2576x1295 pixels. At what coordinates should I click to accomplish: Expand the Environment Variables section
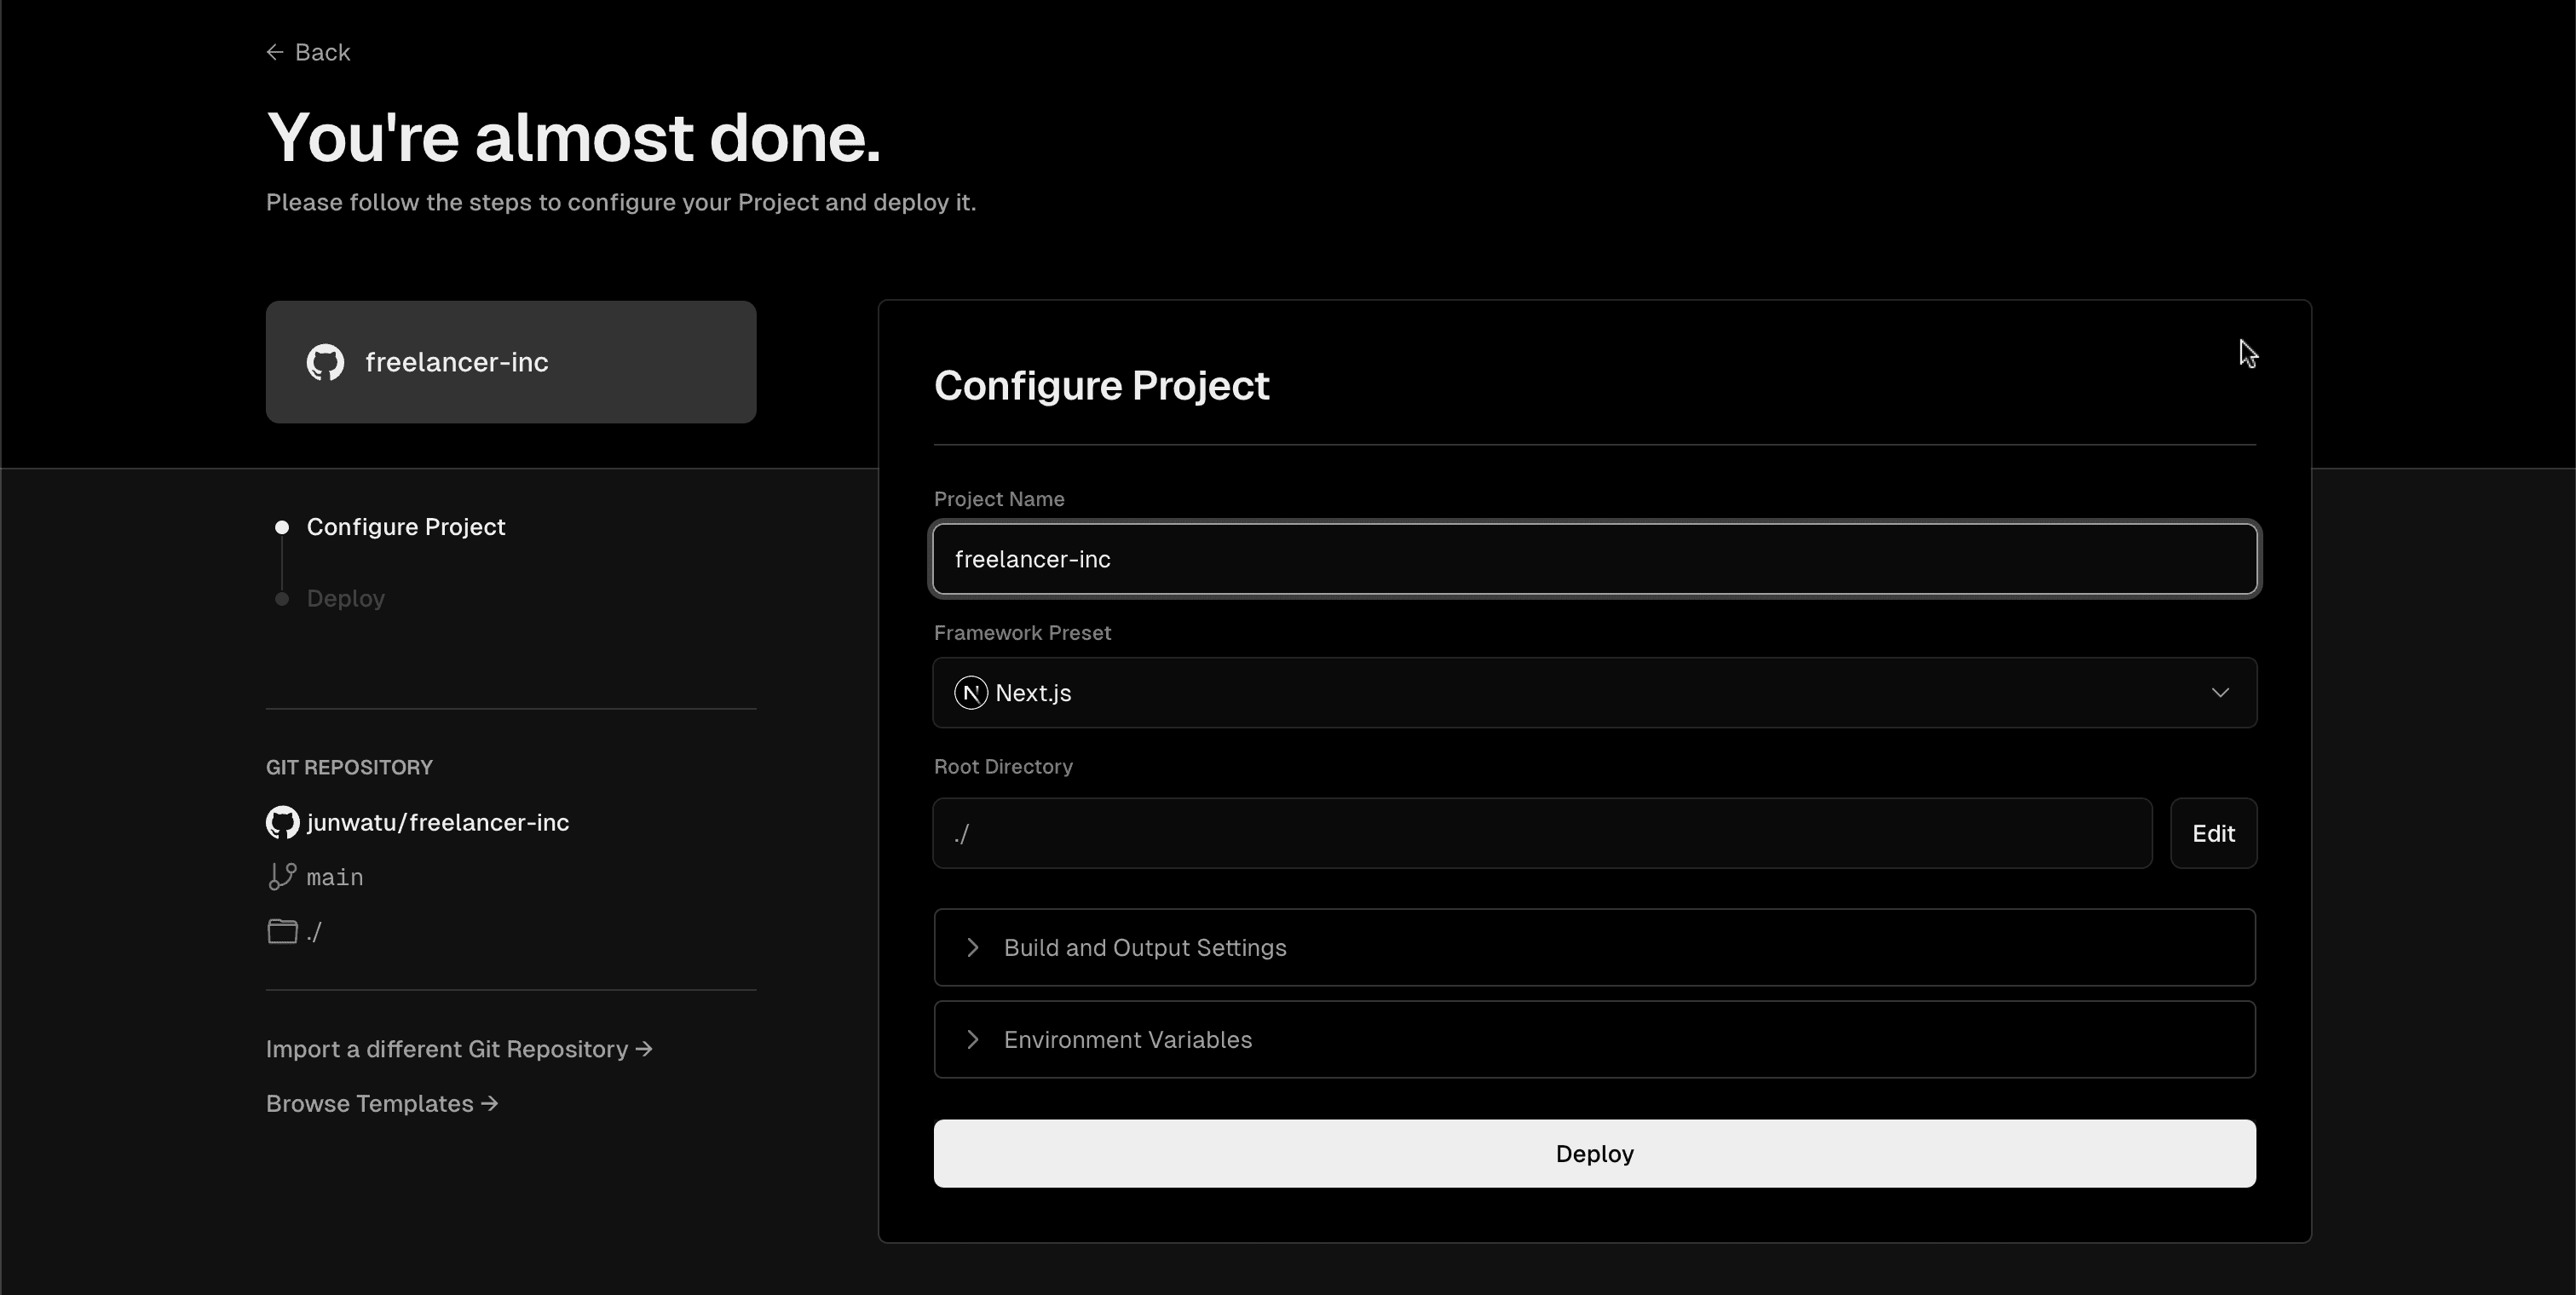pos(1594,1039)
